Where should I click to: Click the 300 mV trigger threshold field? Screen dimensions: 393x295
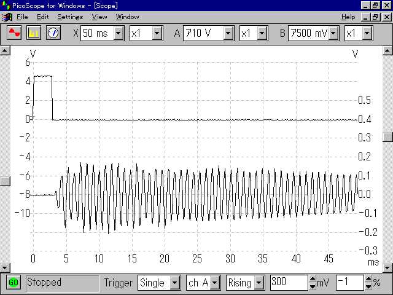coord(289,283)
